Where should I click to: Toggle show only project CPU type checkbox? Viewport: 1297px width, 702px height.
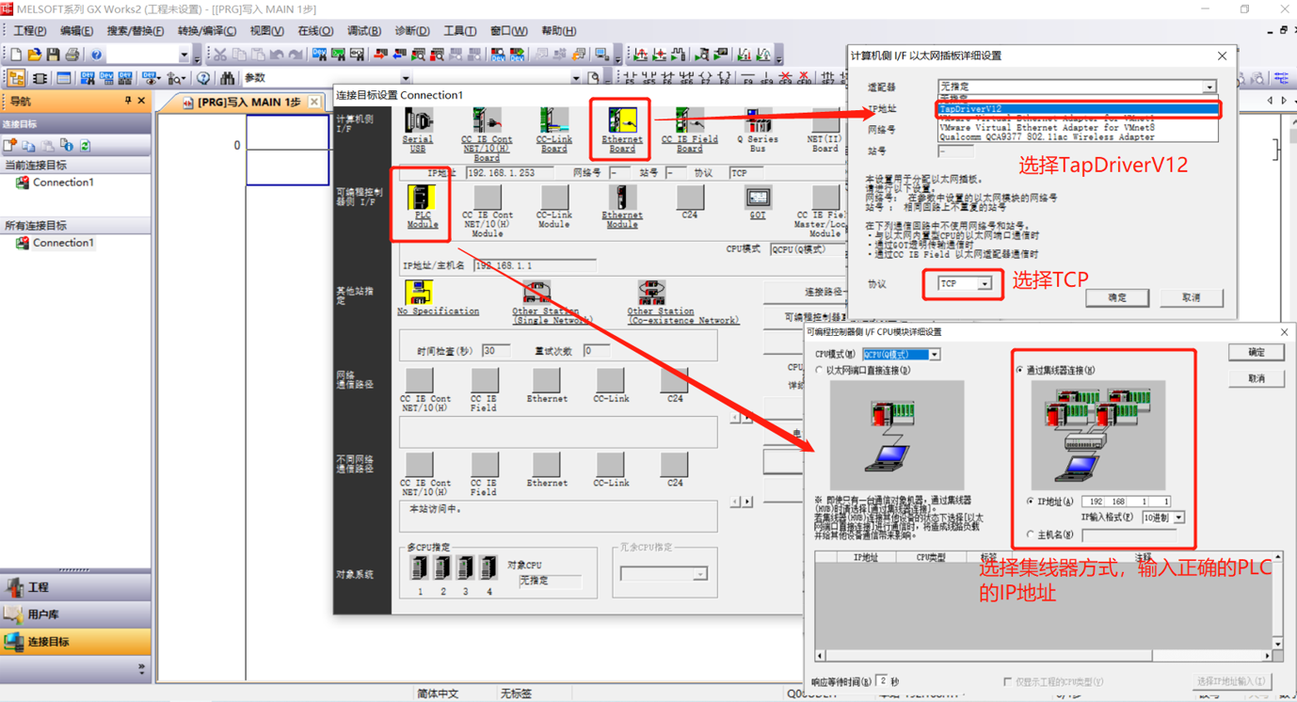tap(1008, 681)
